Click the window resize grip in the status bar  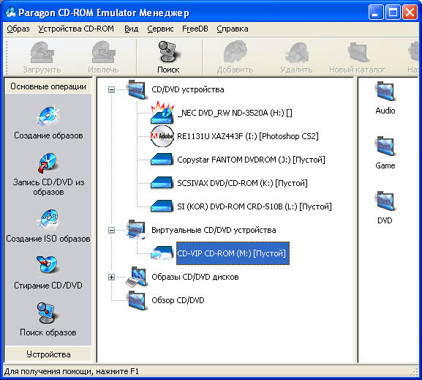pos(415,372)
